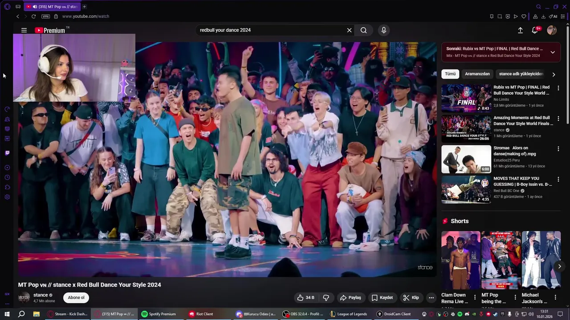Open Stromae Alors on danse thumbnail

[466, 159]
